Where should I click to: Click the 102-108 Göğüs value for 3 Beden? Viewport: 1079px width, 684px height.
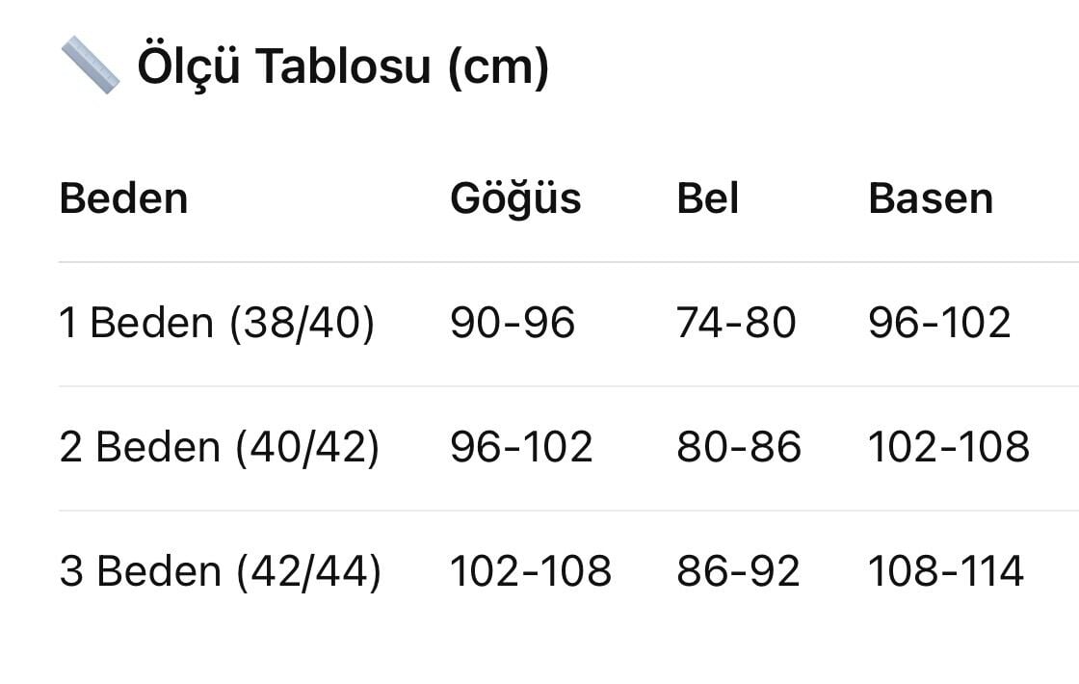[x=531, y=571]
